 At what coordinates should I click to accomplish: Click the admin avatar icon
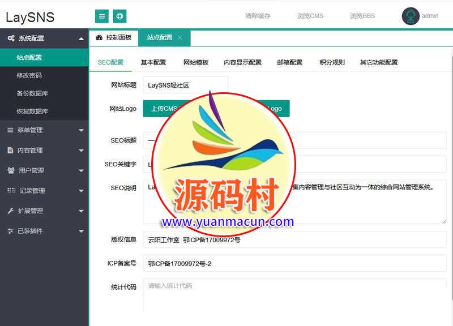411,16
